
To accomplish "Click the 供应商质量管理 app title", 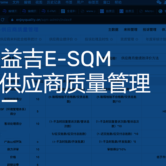I will [x=20, y=30].
